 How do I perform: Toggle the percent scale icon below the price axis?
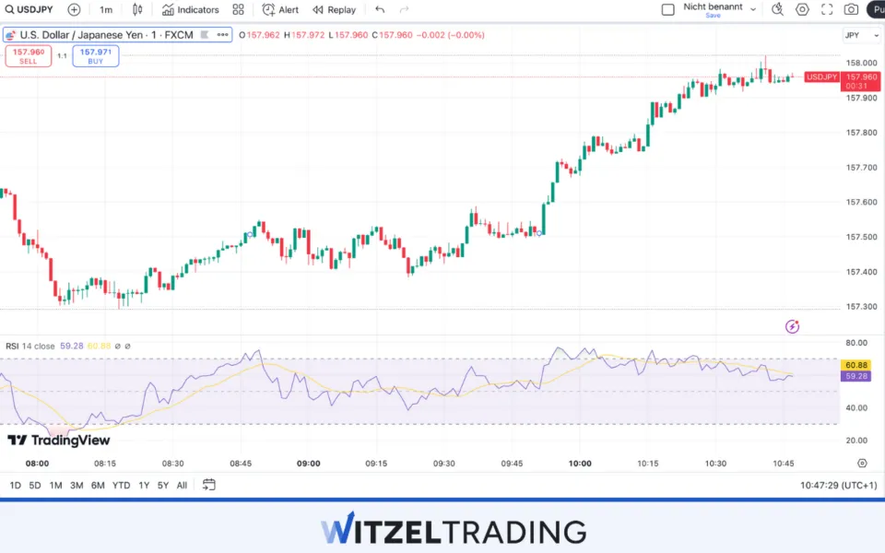861,464
